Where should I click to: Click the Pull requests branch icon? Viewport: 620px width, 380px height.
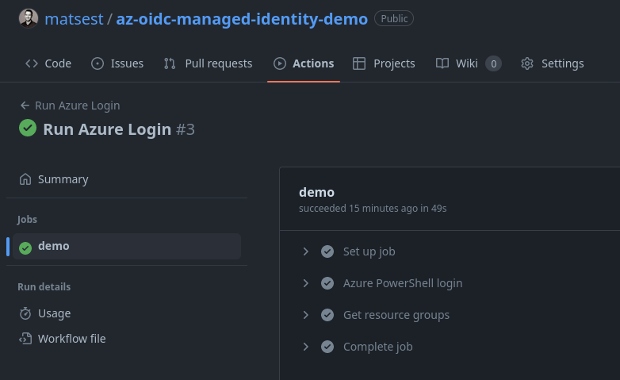pos(170,63)
